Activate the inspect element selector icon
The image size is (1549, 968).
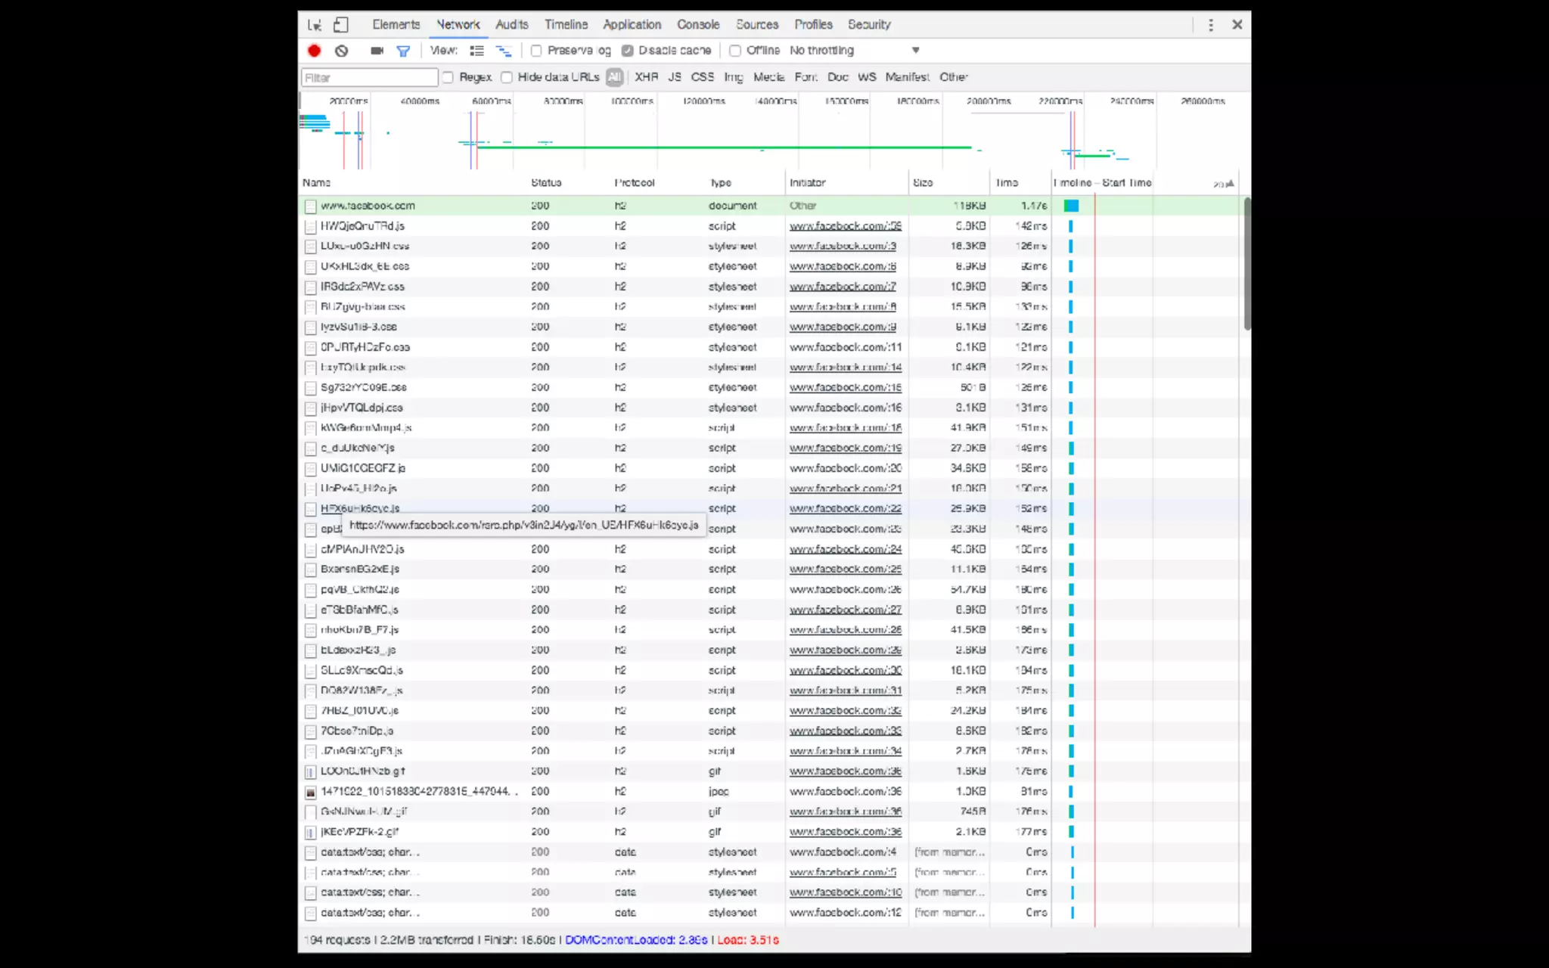[315, 25]
